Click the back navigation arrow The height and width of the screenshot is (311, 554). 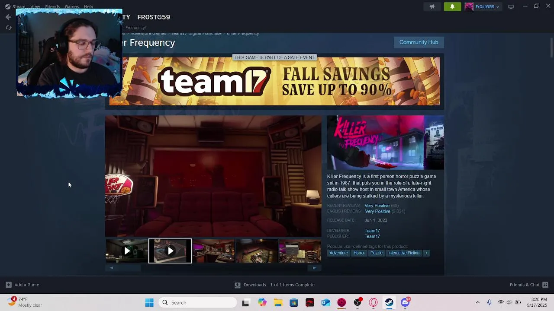click(8, 17)
